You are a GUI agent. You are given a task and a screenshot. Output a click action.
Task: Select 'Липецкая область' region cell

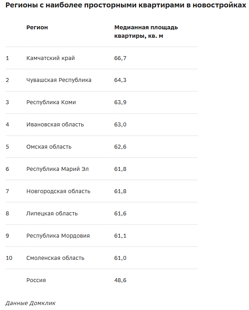[x=52, y=214]
